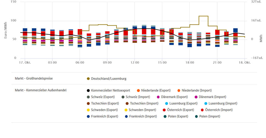Image resolution: width=266 pixels, height=138 pixels.
Task: Click the '18. Okt.' date axis label
Action: click(245, 62)
